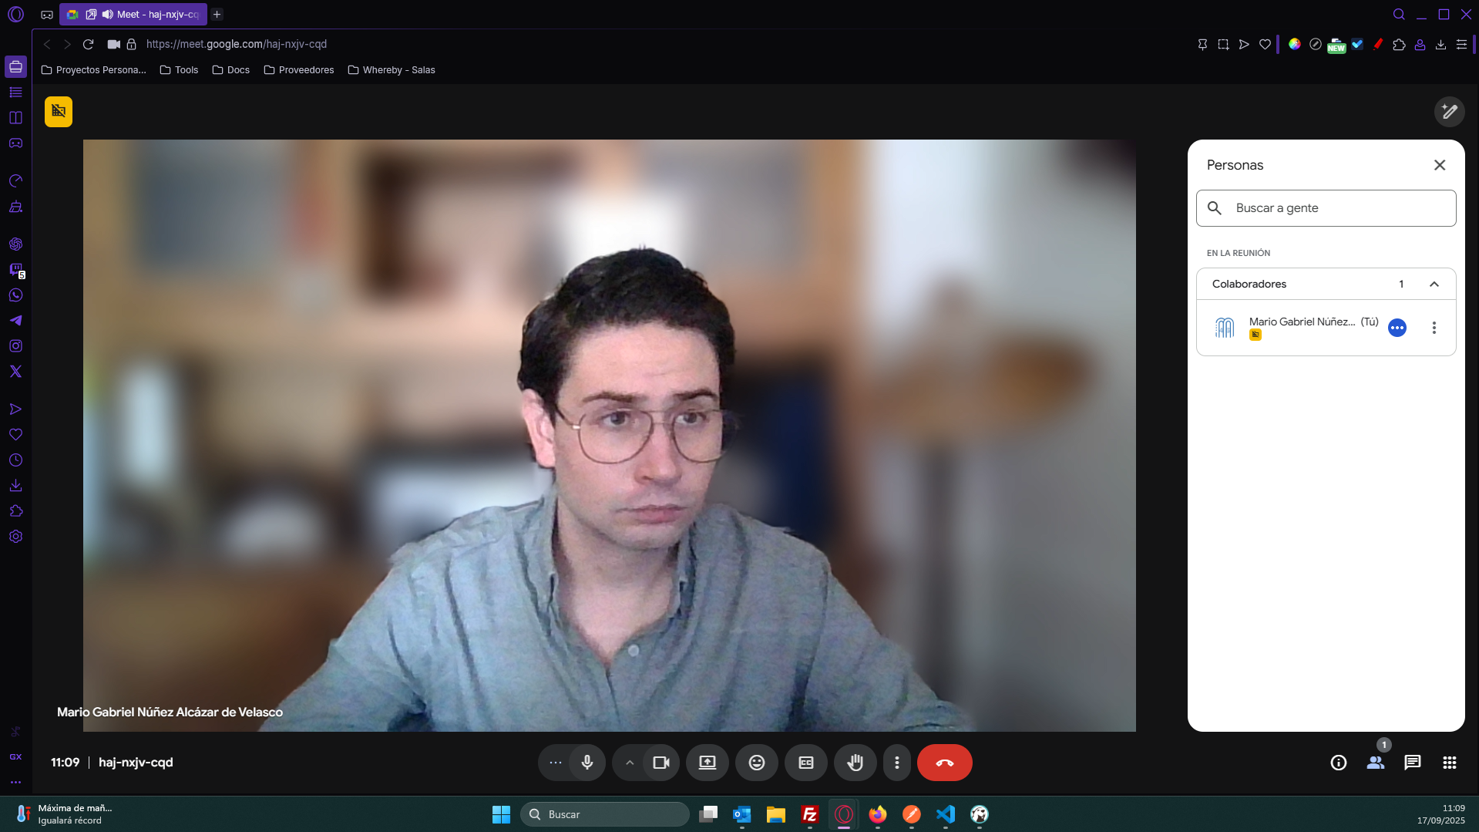Open participant options for Mario Gabriel Núñez
Image resolution: width=1479 pixels, height=832 pixels.
pyautogui.click(x=1434, y=328)
